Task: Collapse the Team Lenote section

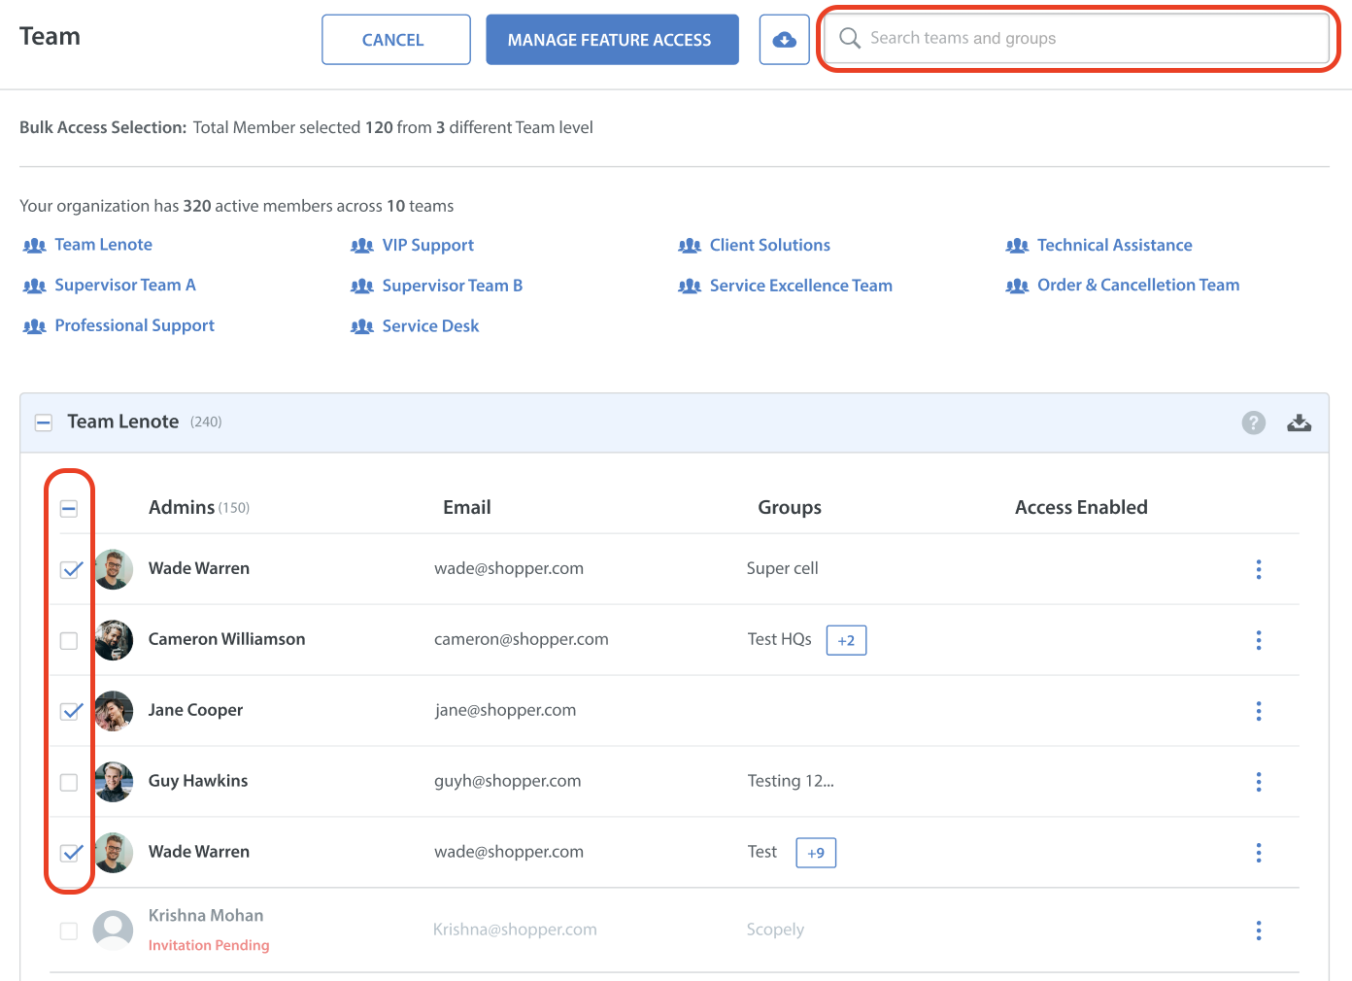Action: click(44, 423)
